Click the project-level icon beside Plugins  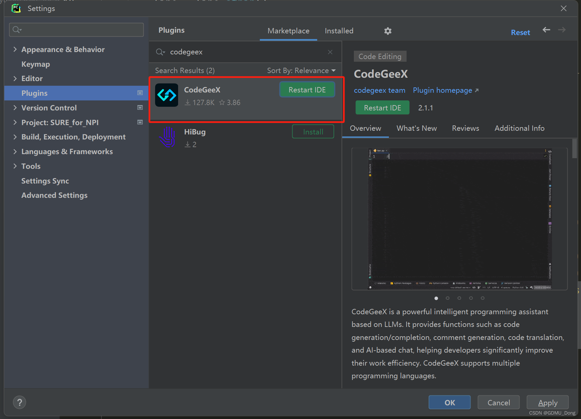(x=140, y=93)
